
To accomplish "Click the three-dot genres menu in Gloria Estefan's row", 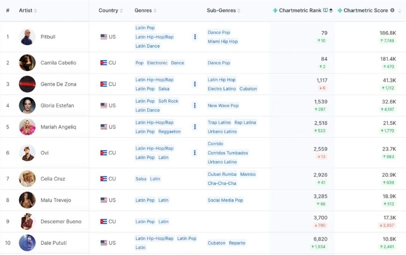I will click(195, 106).
